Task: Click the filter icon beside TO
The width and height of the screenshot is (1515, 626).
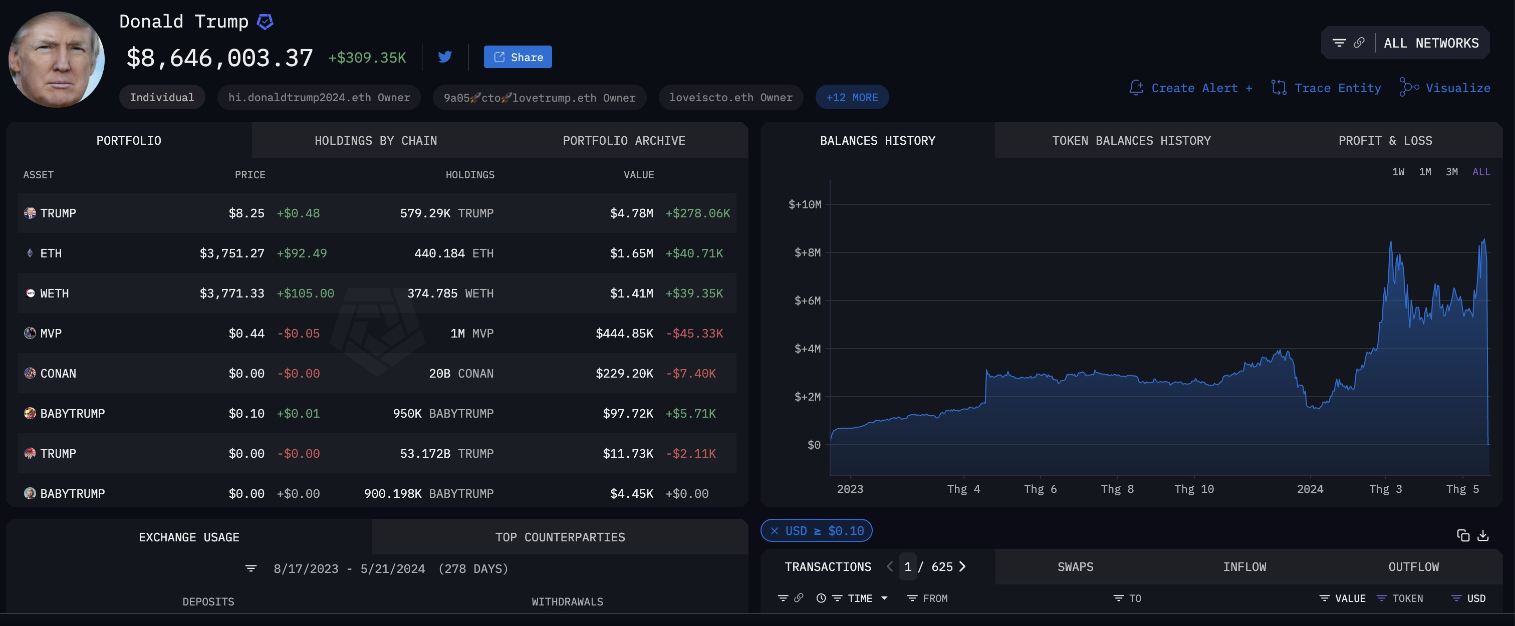Action: coord(1119,598)
